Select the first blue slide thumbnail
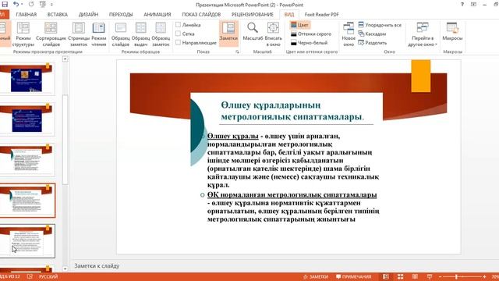Screen dimensions: 499x281 [27, 78]
